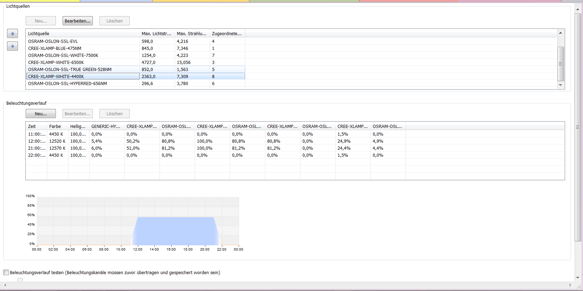Click main window vertical scrollbar up arrow
The image size is (583, 291).
[578, 9]
